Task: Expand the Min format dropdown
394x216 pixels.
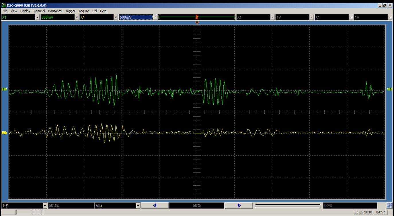Action: (138, 205)
